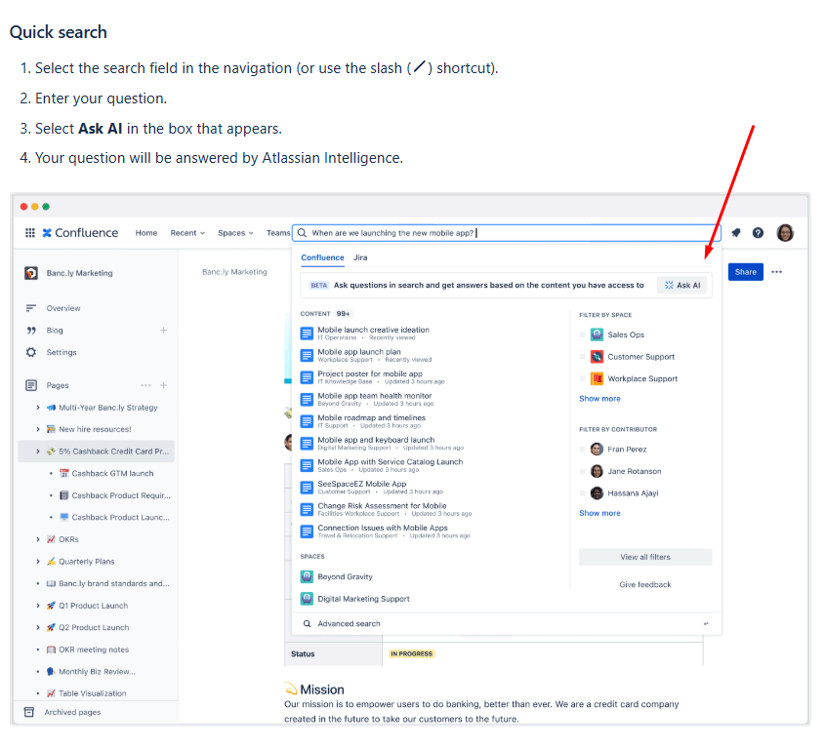Open the help question mark icon
Image resolution: width=825 pixels, height=747 pixels.
click(758, 233)
